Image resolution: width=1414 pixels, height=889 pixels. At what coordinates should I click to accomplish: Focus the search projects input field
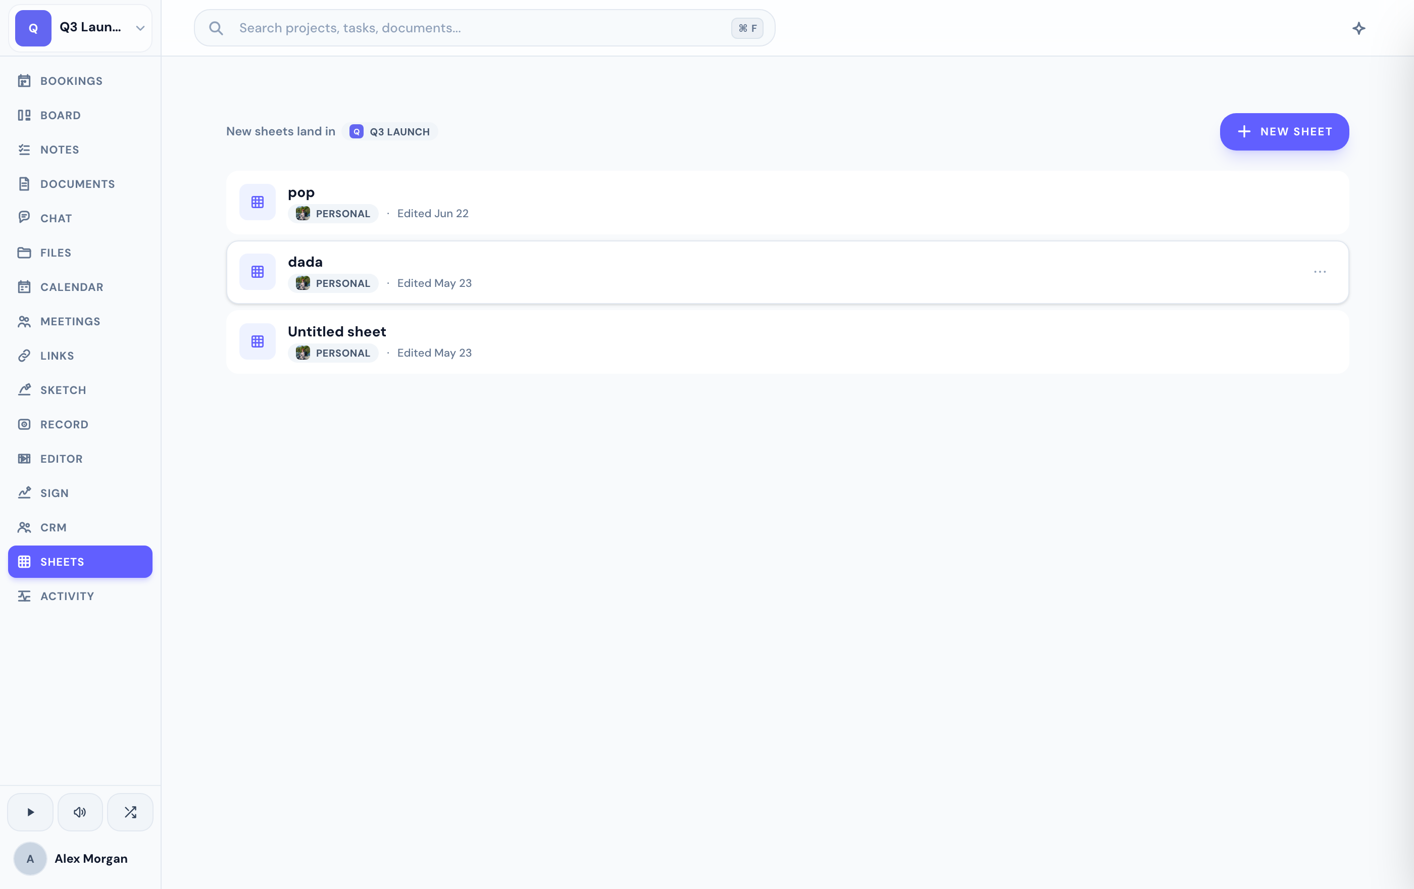coord(484,28)
